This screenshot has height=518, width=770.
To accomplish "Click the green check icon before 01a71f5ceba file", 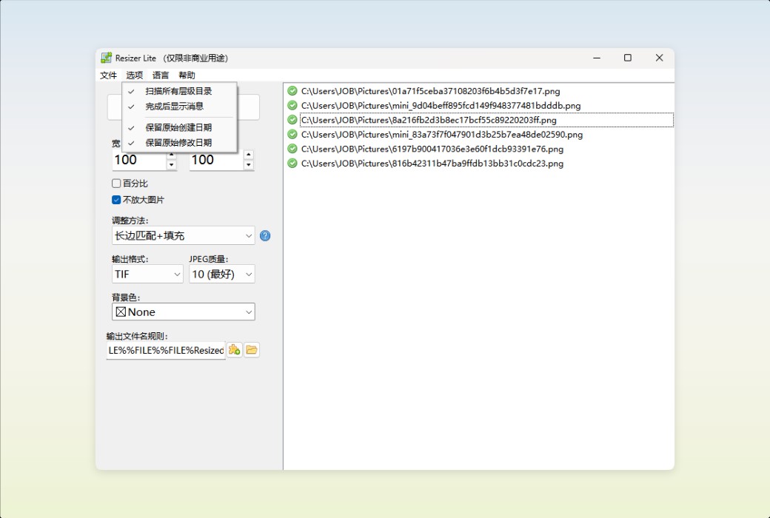I will click(x=291, y=91).
